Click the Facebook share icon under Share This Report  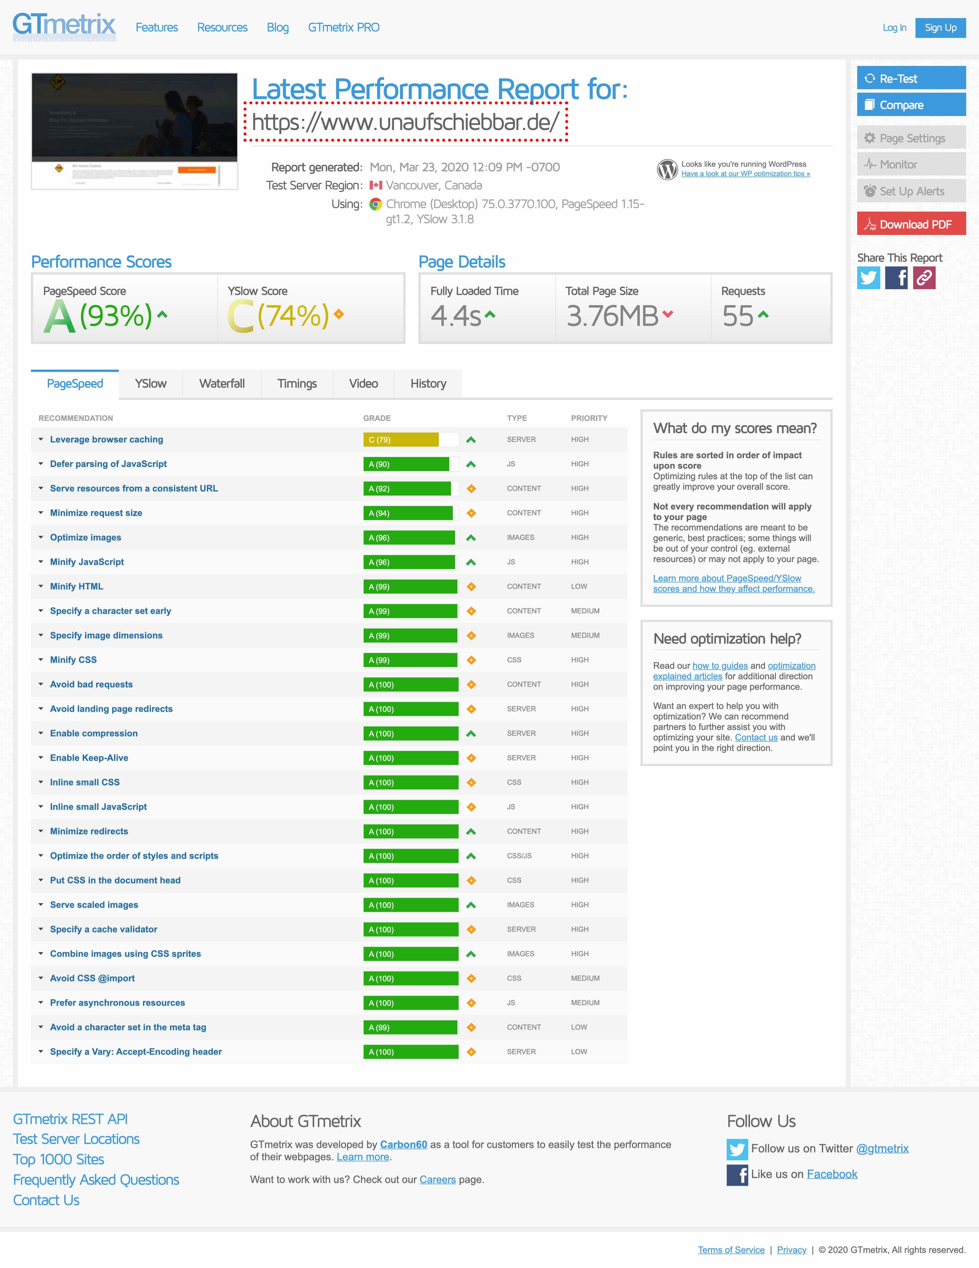point(896,278)
